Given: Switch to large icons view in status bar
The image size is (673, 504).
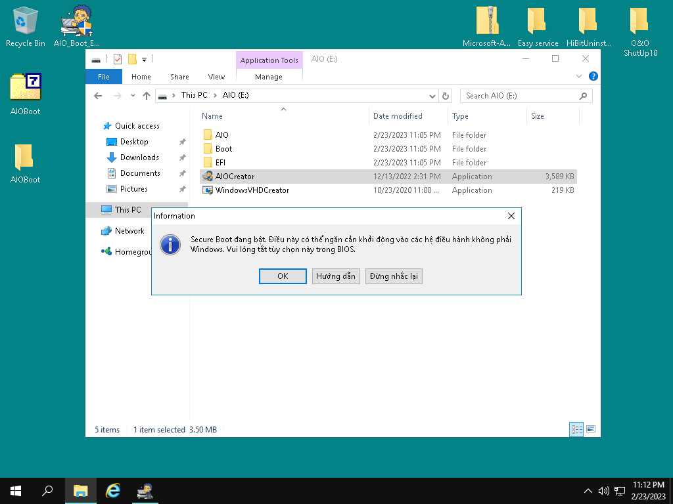Looking at the screenshot, I should point(591,430).
